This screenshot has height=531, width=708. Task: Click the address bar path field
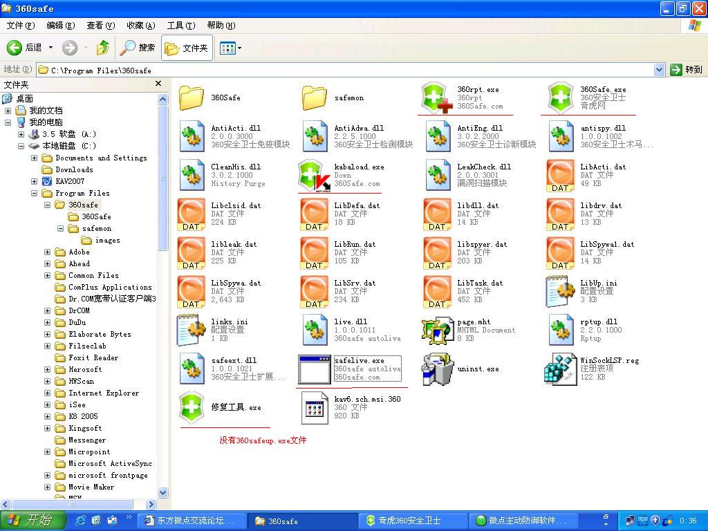[x=346, y=70]
